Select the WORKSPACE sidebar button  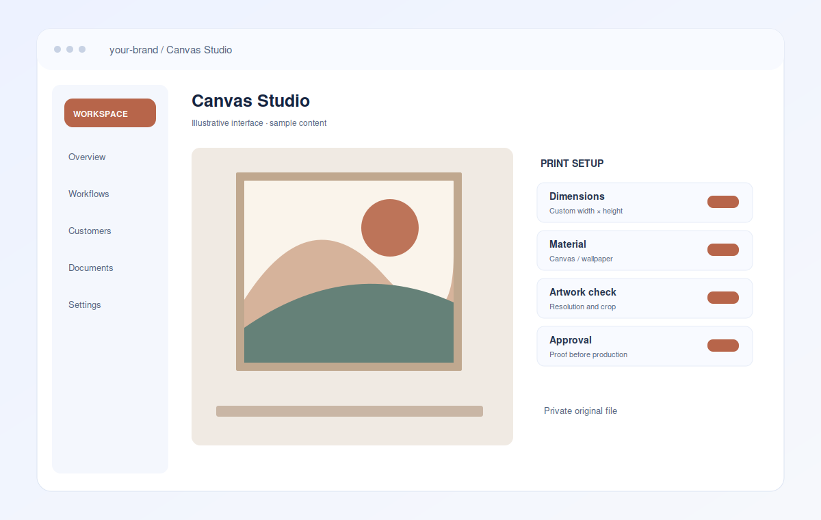pyautogui.click(x=110, y=113)
